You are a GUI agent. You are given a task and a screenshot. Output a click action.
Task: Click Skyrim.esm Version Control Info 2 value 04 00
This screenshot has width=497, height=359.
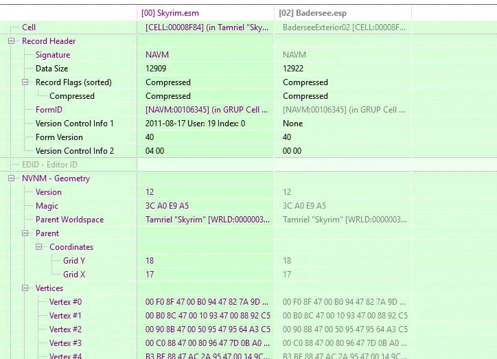click(x=154, y=151)
